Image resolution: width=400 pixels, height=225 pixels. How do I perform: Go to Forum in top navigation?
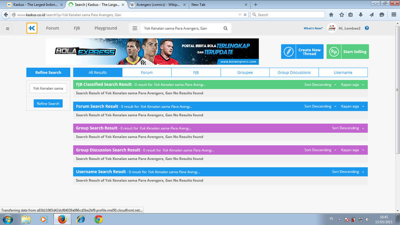52,28
